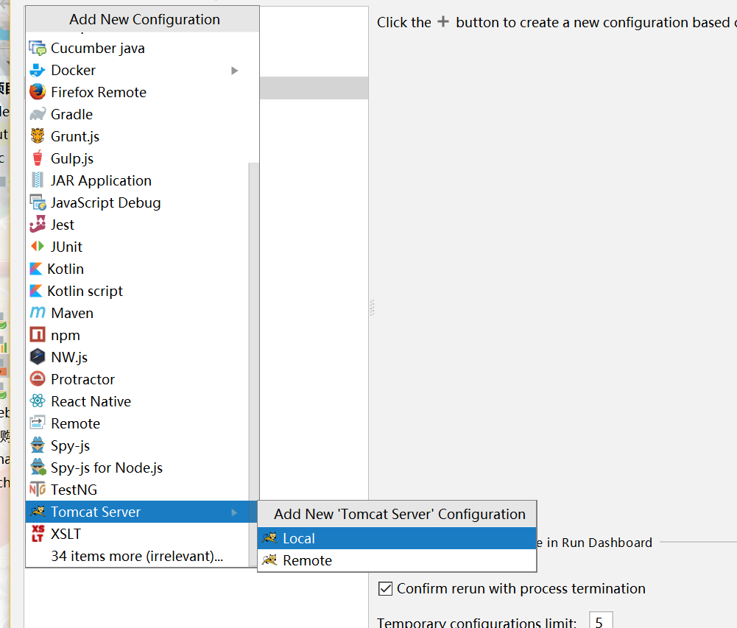Viewport: 737px width, 628px height.
Task: Click the Protractor entry text
Action: [82, 379]
